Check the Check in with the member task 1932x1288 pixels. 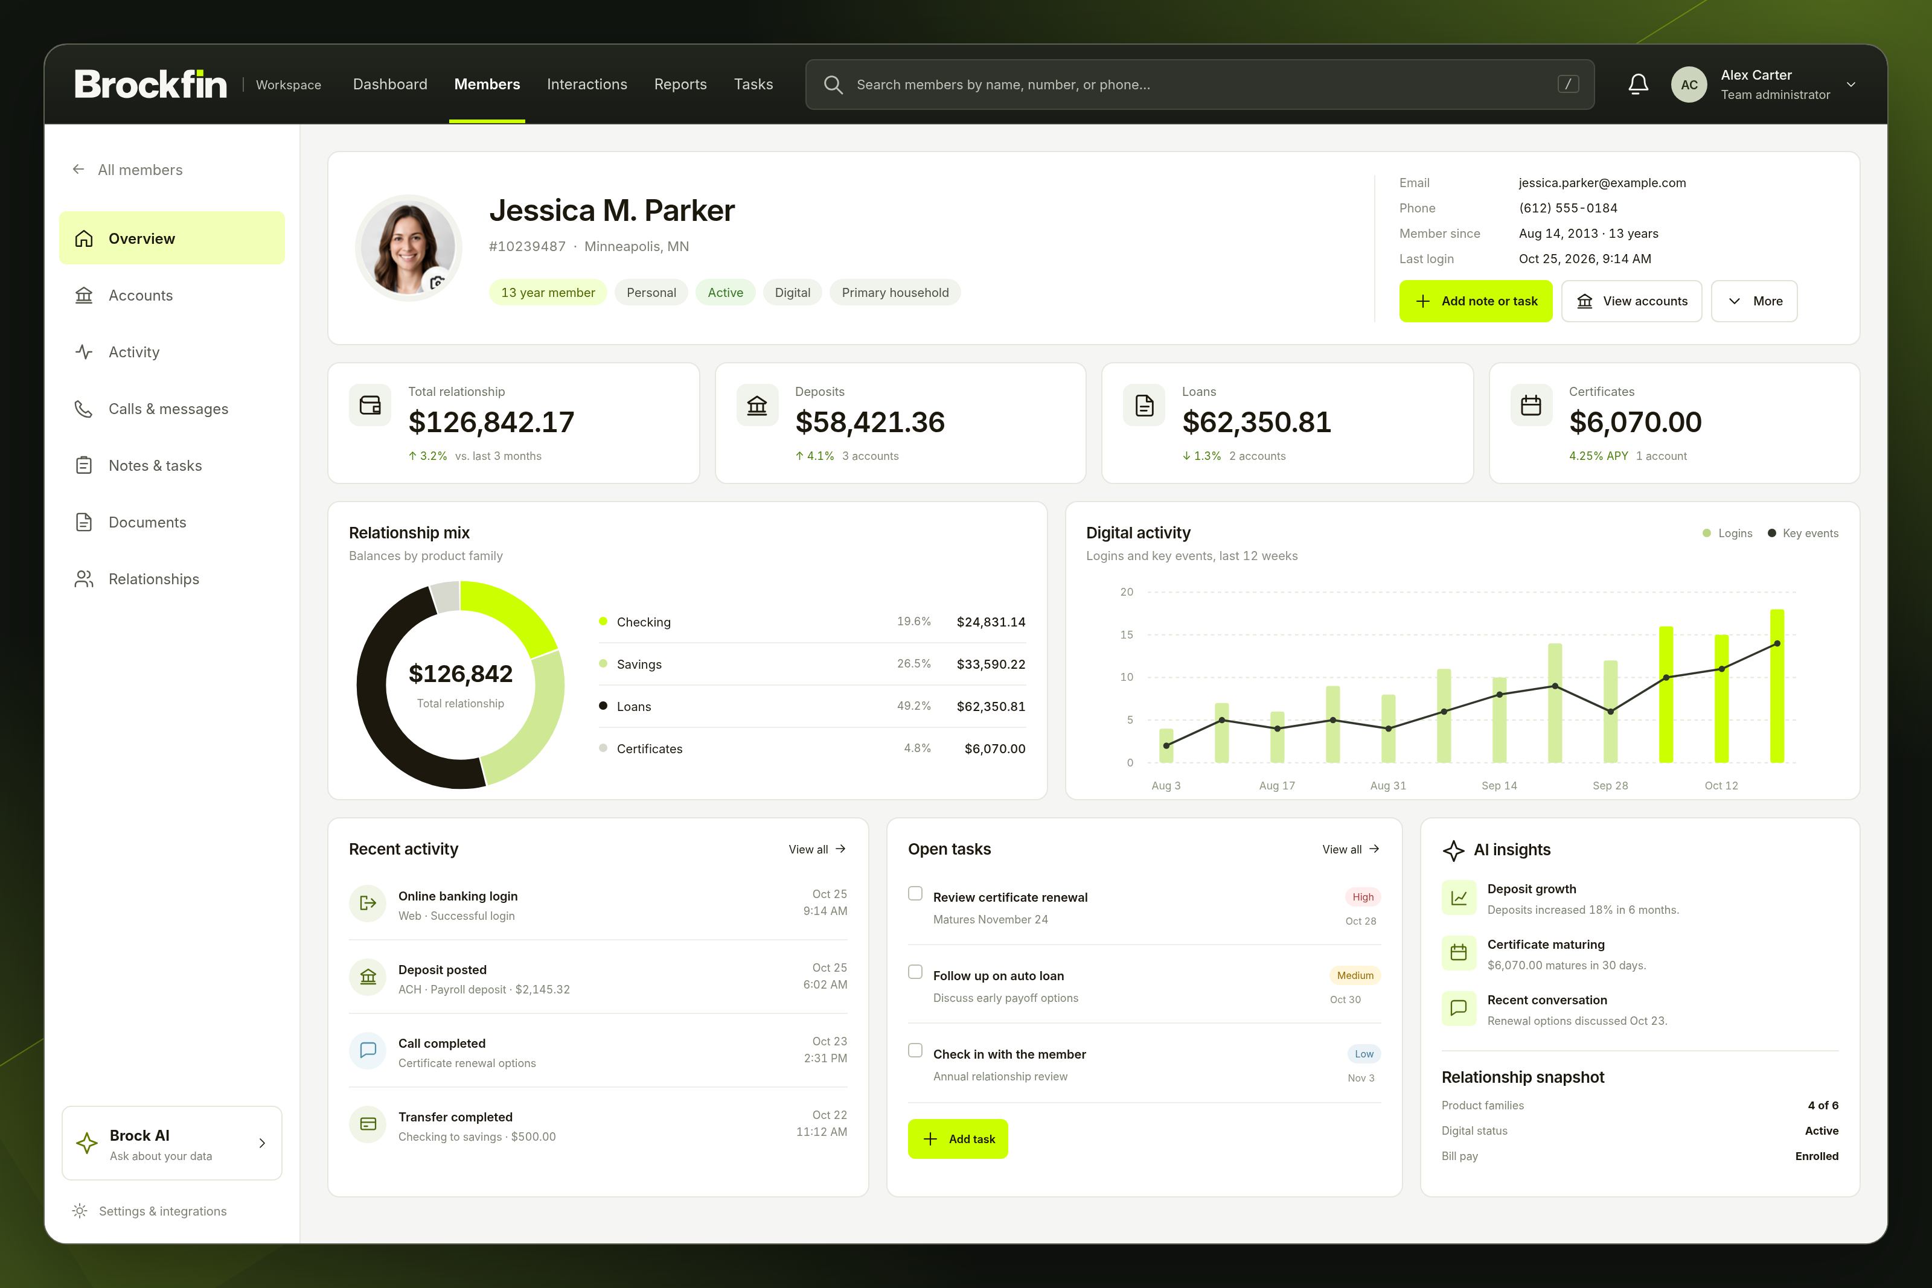coord(915,1051)
